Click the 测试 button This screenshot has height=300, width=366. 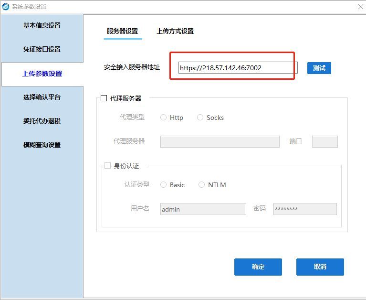pos(319,68)
